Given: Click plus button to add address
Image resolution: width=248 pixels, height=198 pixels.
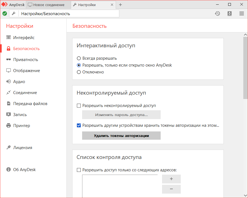Looking at the screenshot, I should (171, 179).
